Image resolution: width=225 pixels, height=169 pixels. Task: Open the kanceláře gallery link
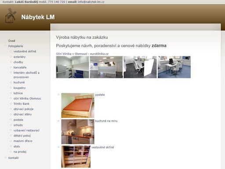20,67
